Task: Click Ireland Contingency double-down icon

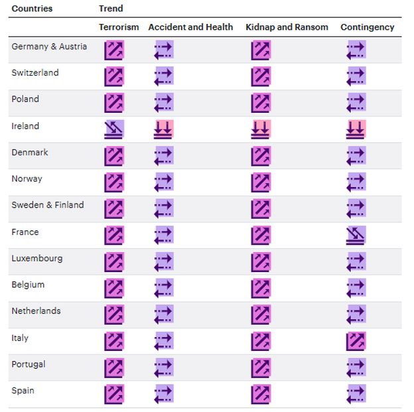Action: (356, 129)
